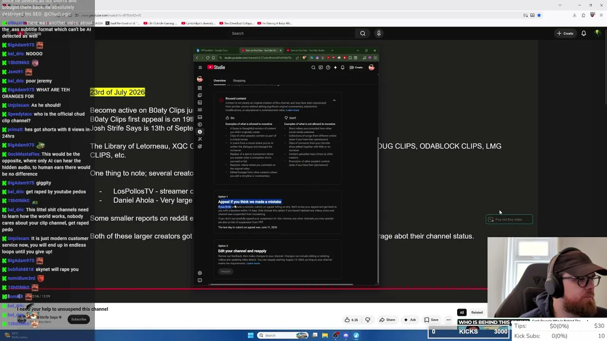Screen dimensions: 607x341
Task: Click the Pop out this video button
Action: pyautogui.click(x=509, y=219)
